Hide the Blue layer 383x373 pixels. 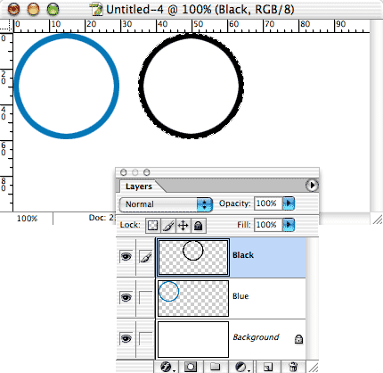126,297
